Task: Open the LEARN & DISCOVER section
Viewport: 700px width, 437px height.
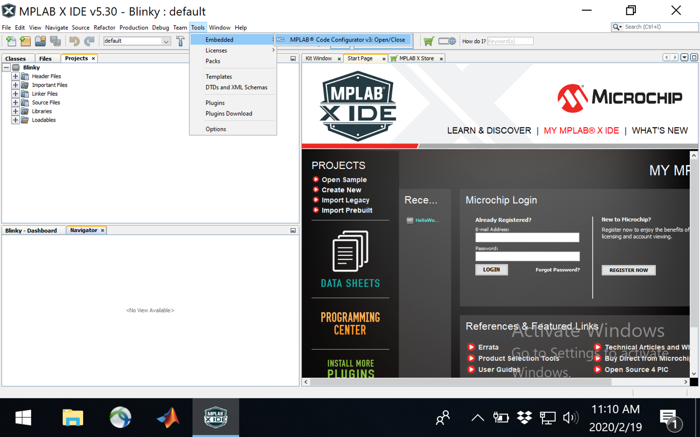Action: point(489,131)
